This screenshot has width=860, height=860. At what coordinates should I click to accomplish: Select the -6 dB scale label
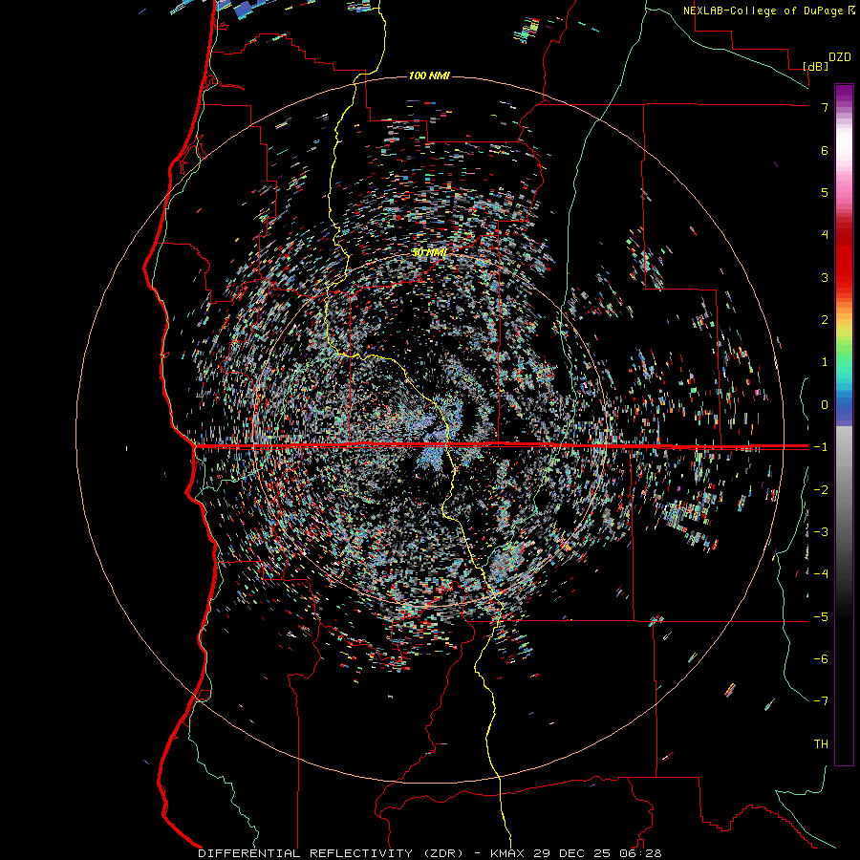pos(821,658)
